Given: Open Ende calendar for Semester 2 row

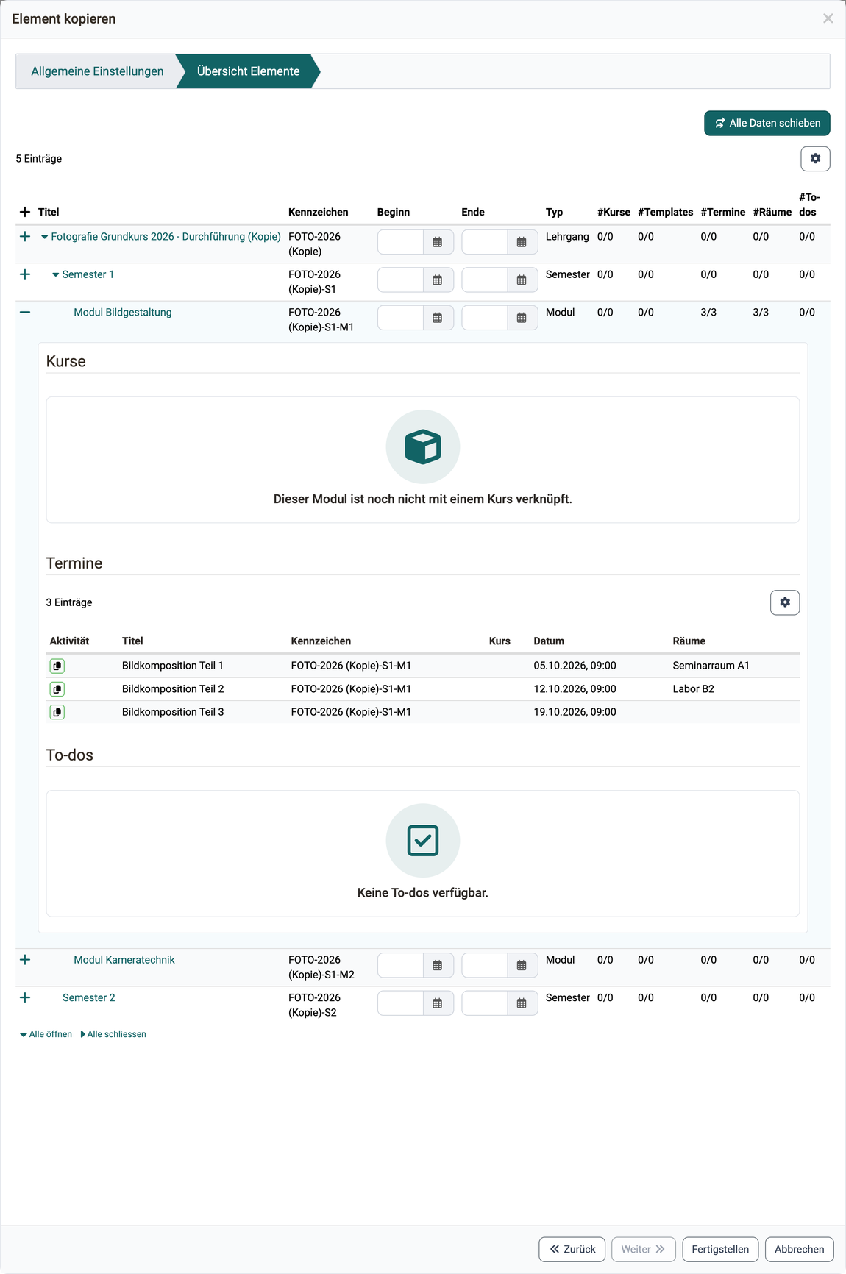Looking at the screenshot, I should click(522, 1003).
